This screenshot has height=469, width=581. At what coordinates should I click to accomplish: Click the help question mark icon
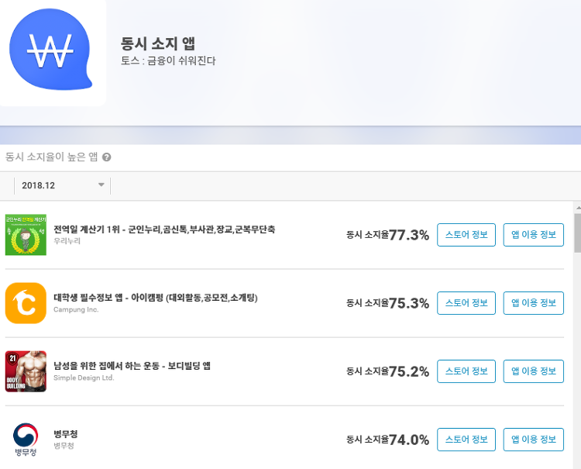106,157
